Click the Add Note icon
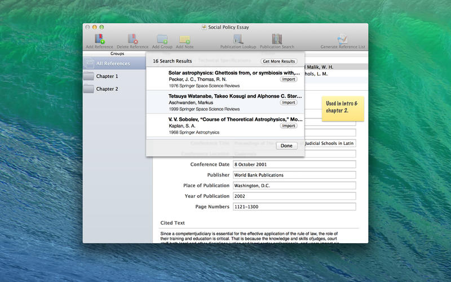451x282 pixels. (x=184, y=39)
